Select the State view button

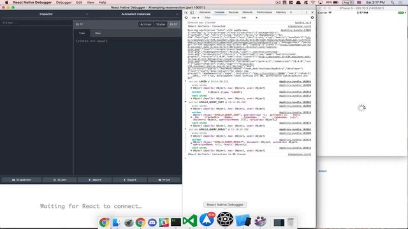coord(160,24)
